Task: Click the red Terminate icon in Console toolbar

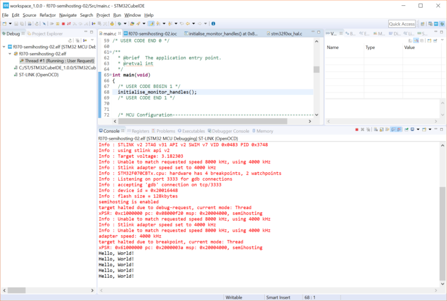Action: [357, 130]
